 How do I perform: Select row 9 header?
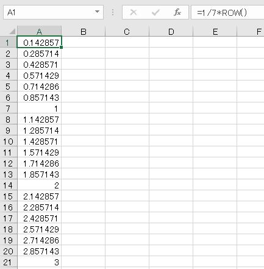click(9, 130)
